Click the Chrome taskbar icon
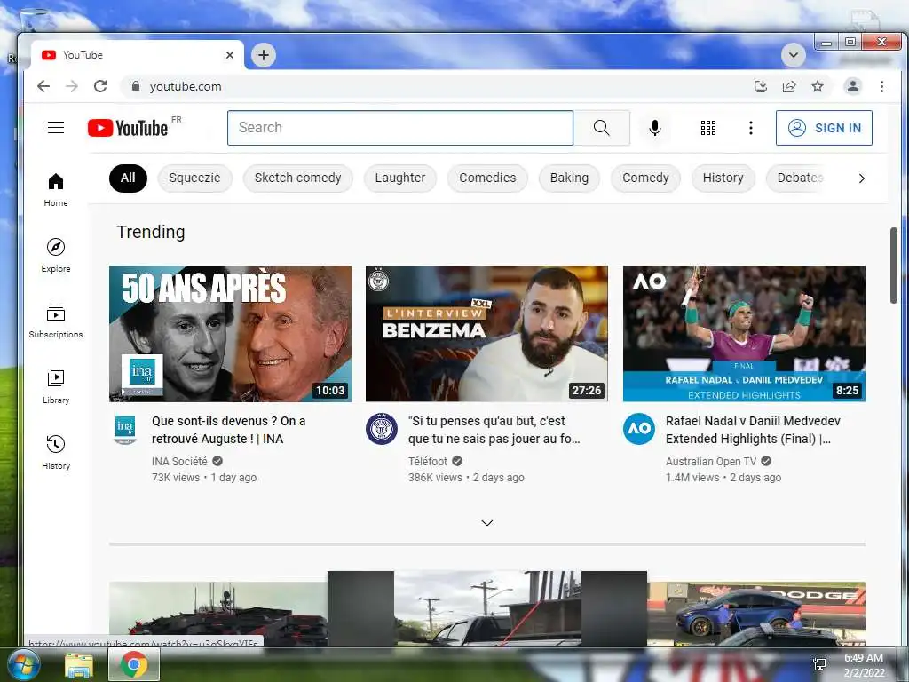909x682 pixels. click(134, 664)
